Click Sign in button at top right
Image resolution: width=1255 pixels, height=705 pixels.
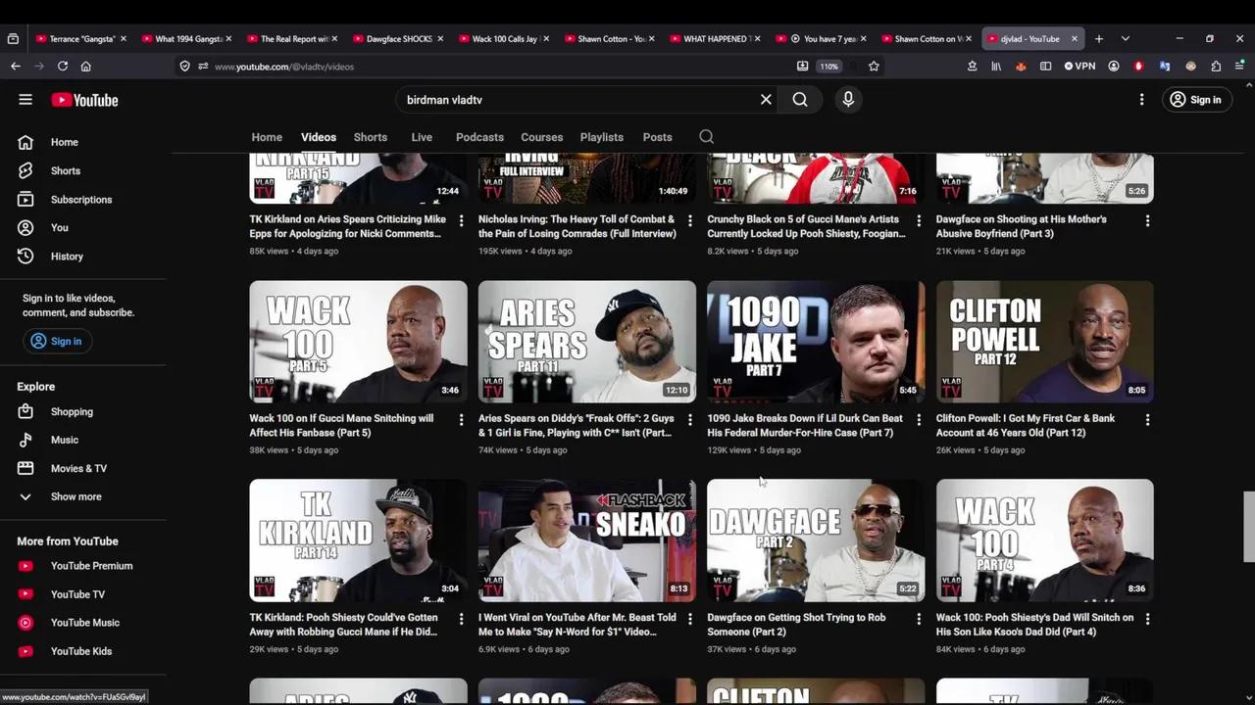click(x=1195, y=99)
